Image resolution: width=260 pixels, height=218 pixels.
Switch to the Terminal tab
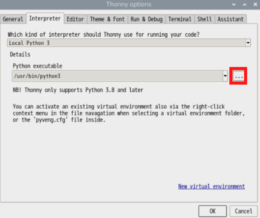coord(180,19)
